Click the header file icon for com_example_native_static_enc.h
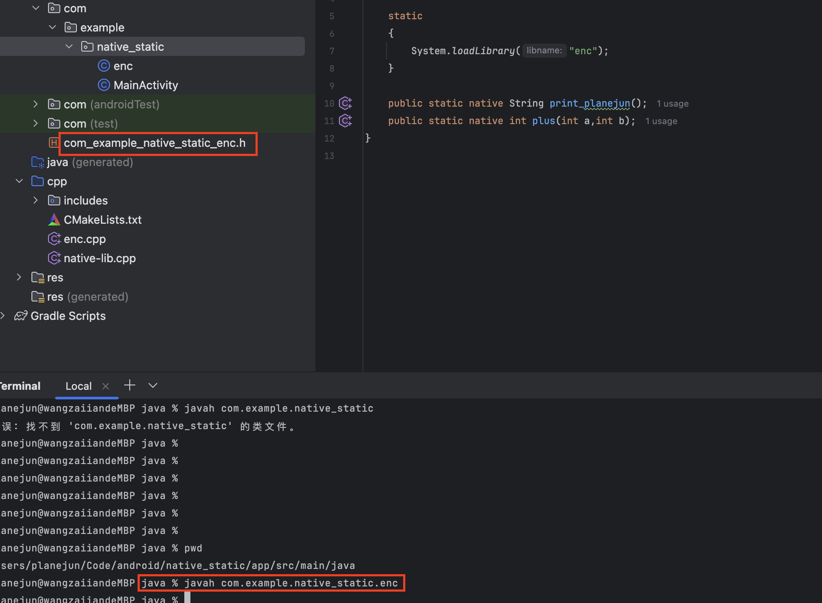 (53, 143)
